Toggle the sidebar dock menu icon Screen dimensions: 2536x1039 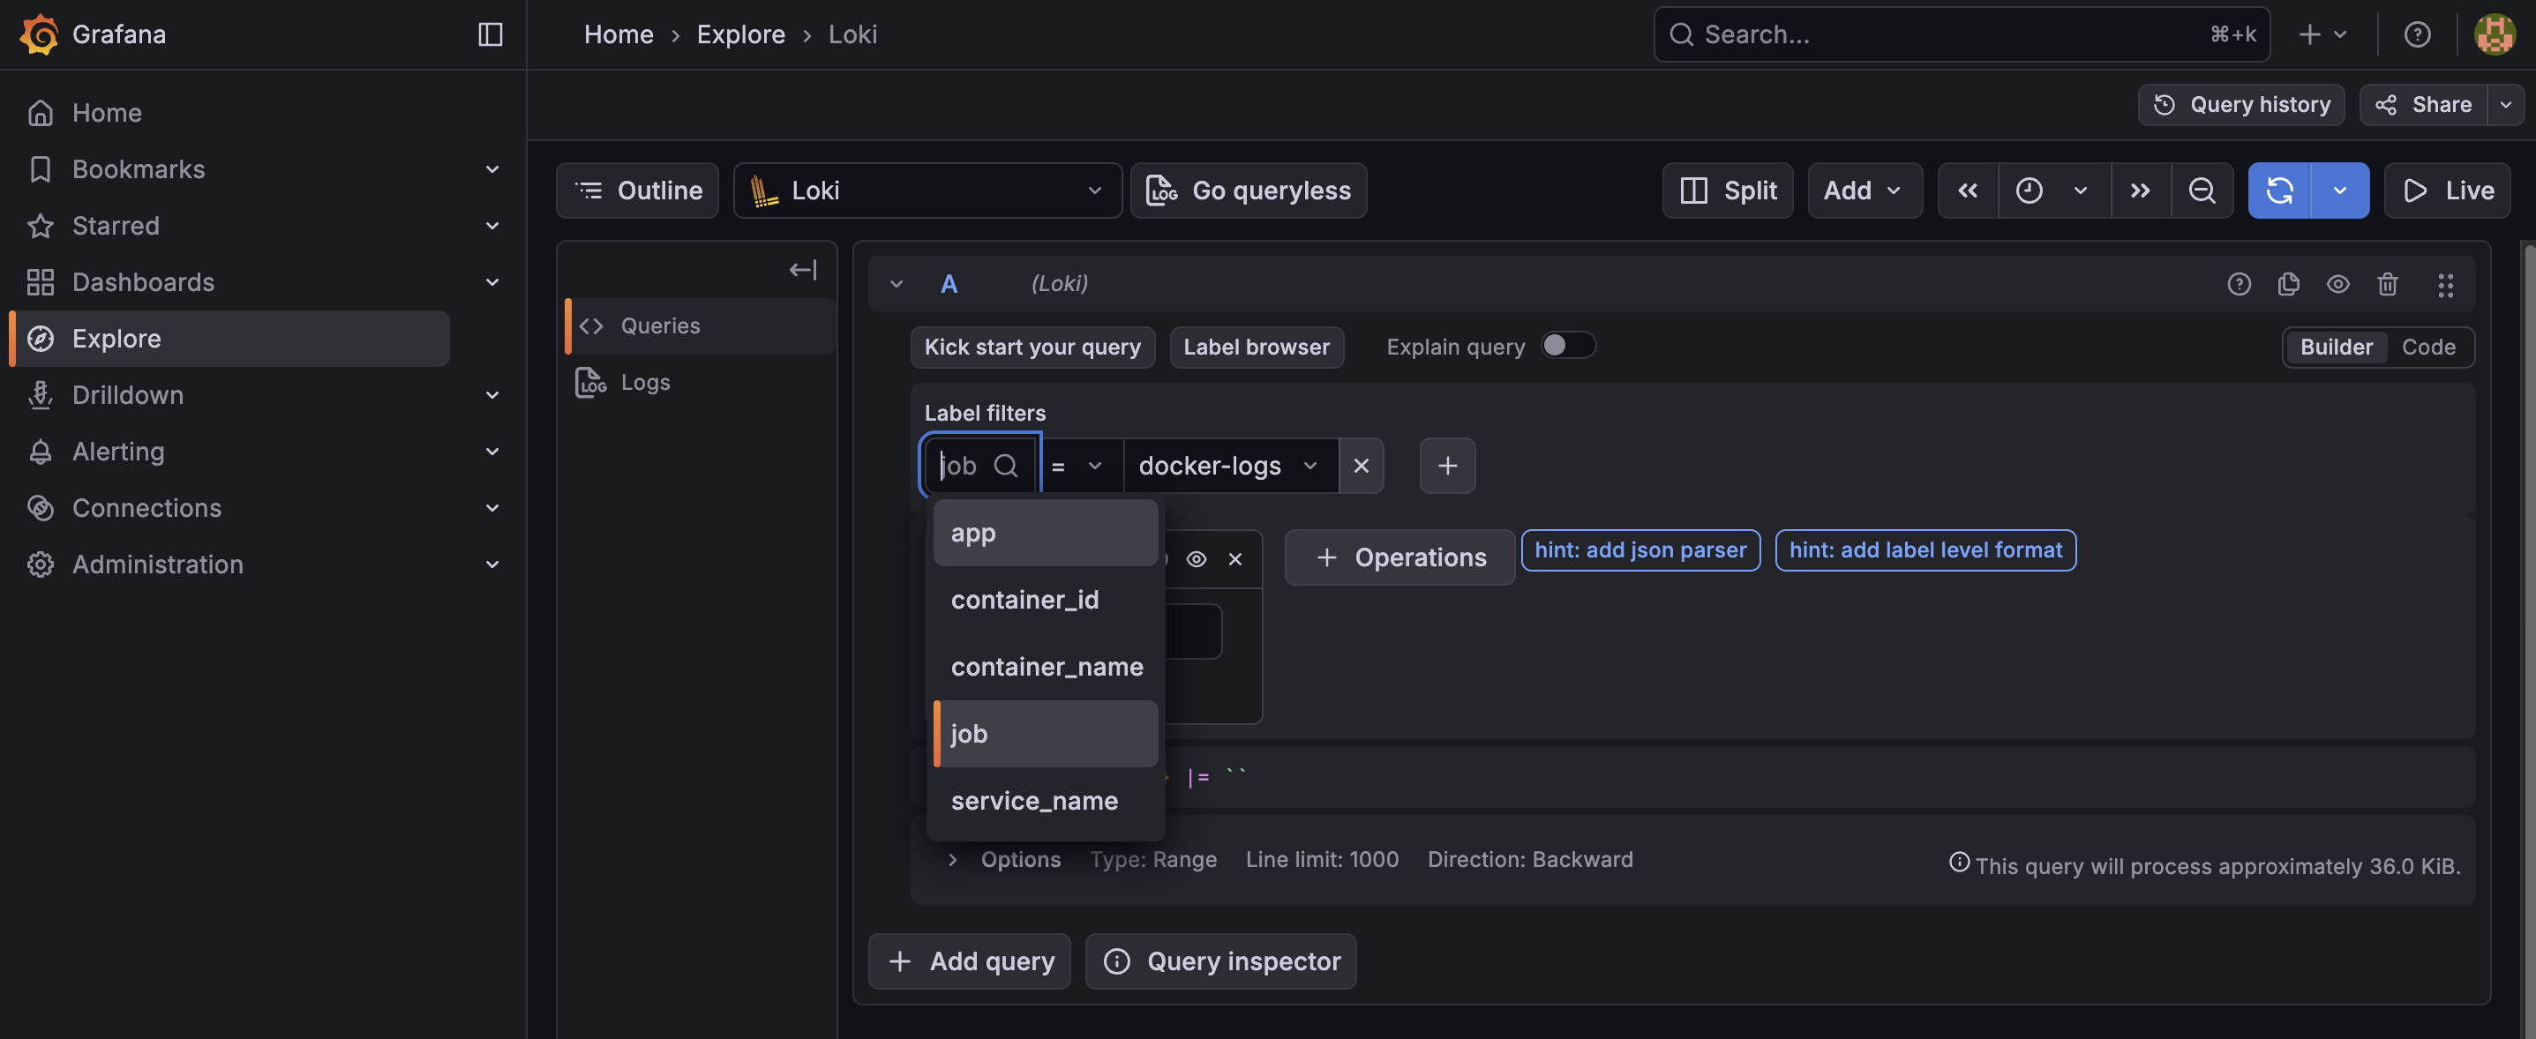[x=491, y=34]
